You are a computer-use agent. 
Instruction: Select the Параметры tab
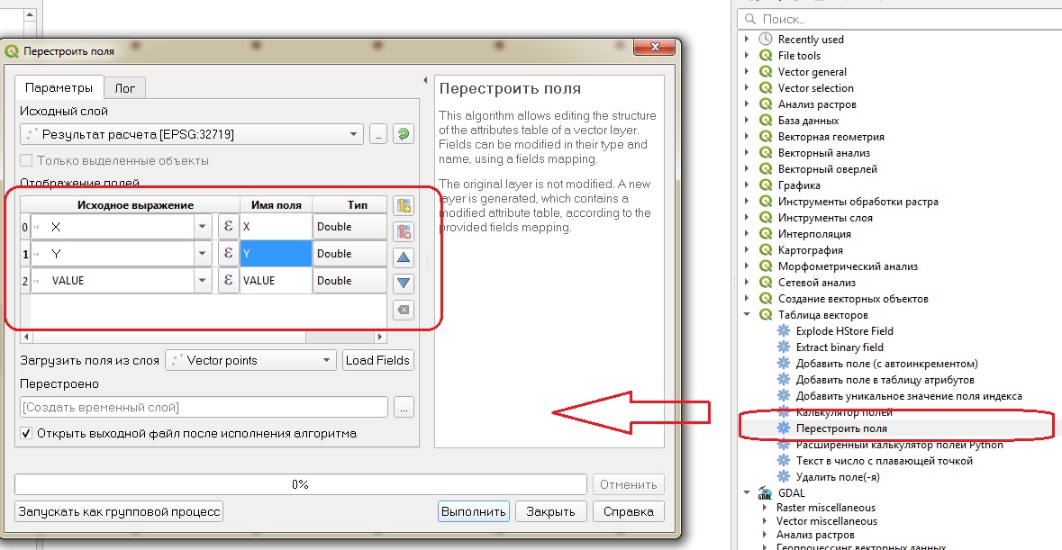[60, 88]
